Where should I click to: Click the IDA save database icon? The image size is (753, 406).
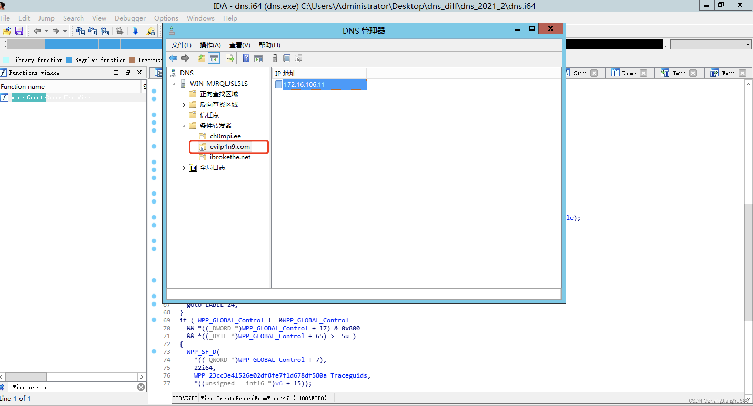[19, 31]
